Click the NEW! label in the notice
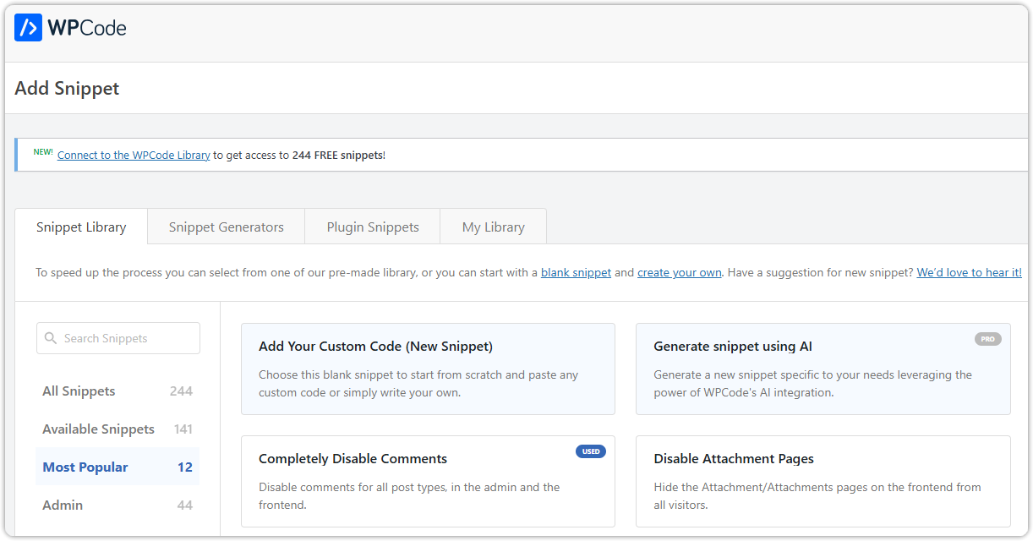 click(x=43, y=152)
